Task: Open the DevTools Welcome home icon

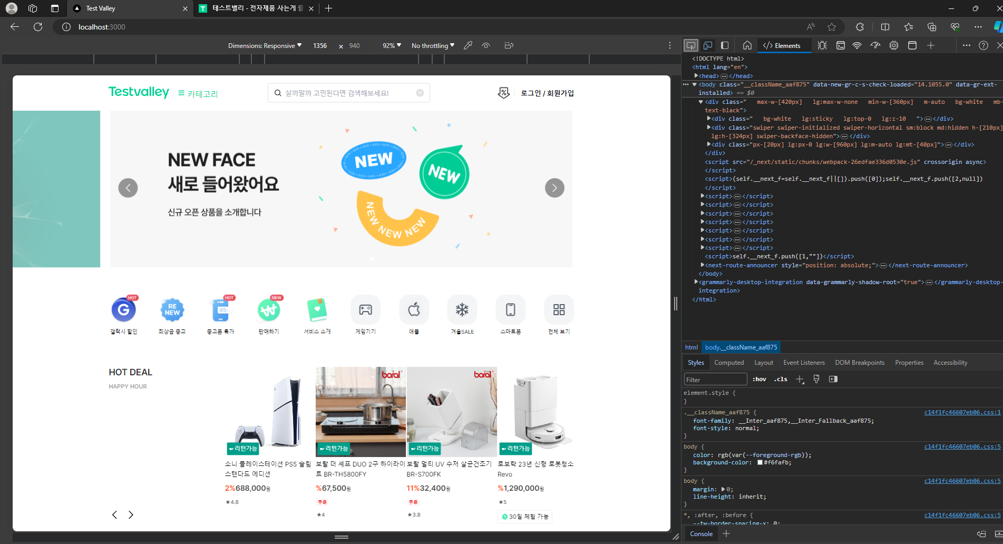Action: [747, 45]
